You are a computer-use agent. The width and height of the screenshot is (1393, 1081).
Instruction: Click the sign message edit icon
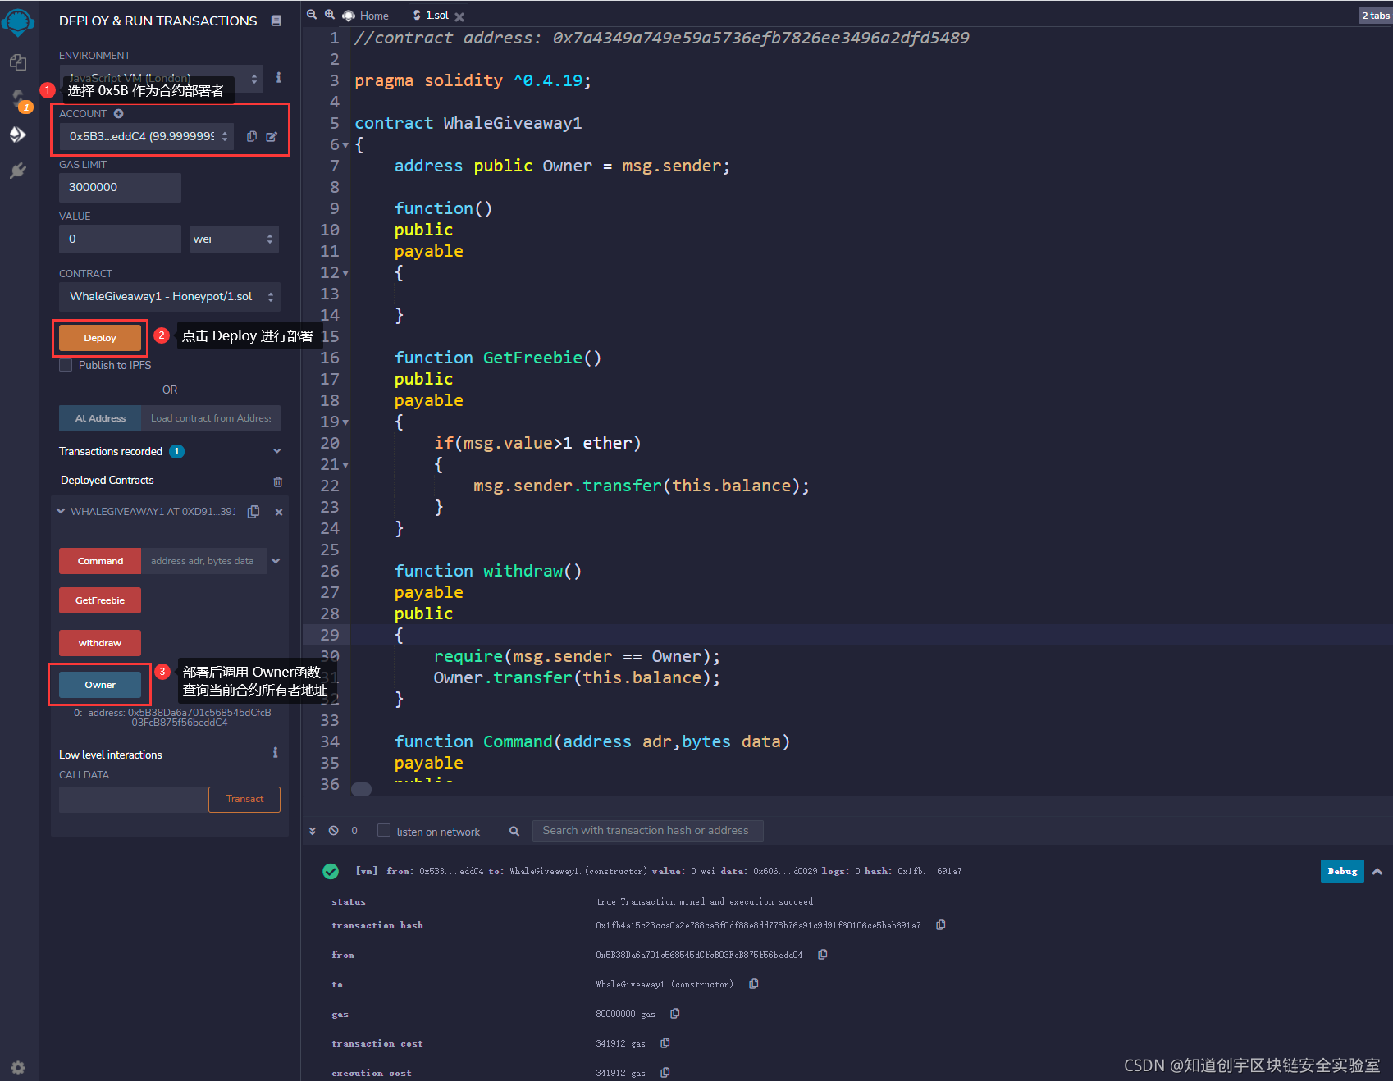[x=272, y=136]
